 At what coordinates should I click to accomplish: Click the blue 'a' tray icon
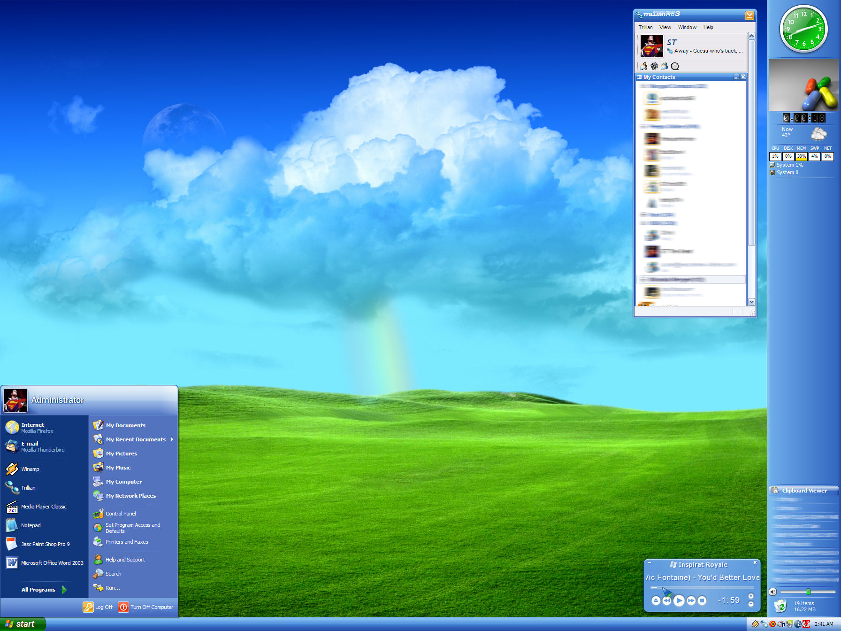(798, 624)
